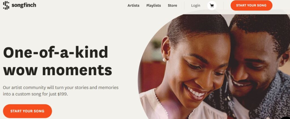Click the "wow moments" headline line
This screenshot has width=290, height=119.
click(x=57, y=70)
